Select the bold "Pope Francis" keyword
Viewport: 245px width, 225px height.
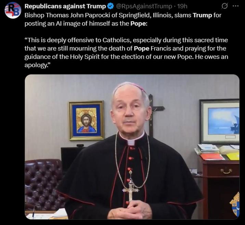[142, 49]
